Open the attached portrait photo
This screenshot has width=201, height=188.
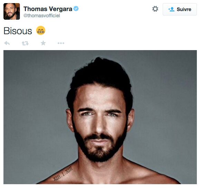(100, 117)
